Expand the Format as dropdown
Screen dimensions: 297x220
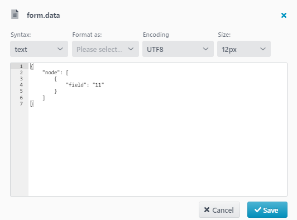tap(106, 49)
